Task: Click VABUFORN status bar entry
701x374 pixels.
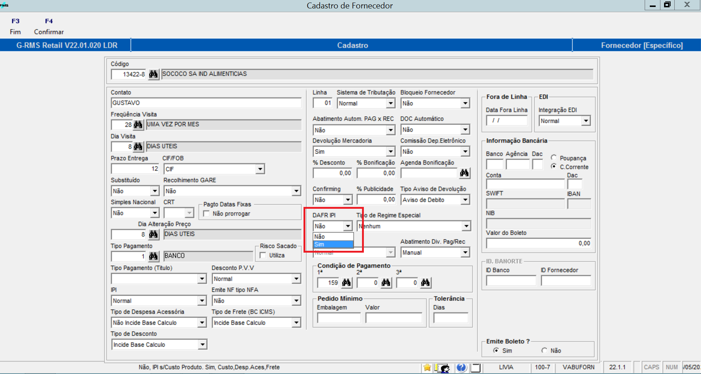Action: tap(578, 367)
